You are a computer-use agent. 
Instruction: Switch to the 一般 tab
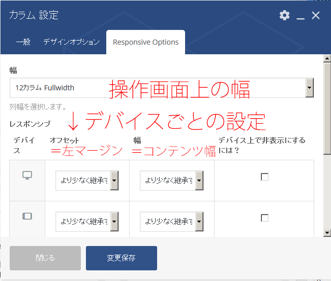point(23,42)
